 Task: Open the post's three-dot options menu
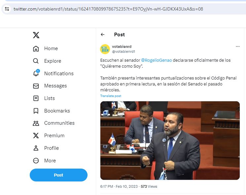point(237,47)
